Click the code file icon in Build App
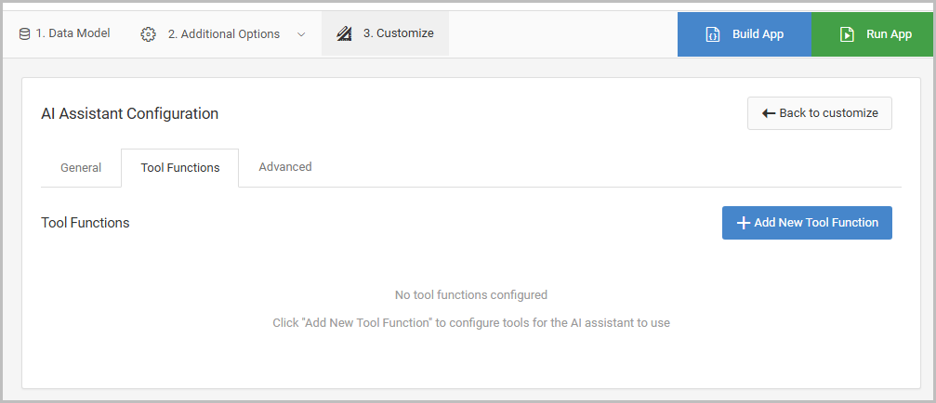 tap(712, 34)
